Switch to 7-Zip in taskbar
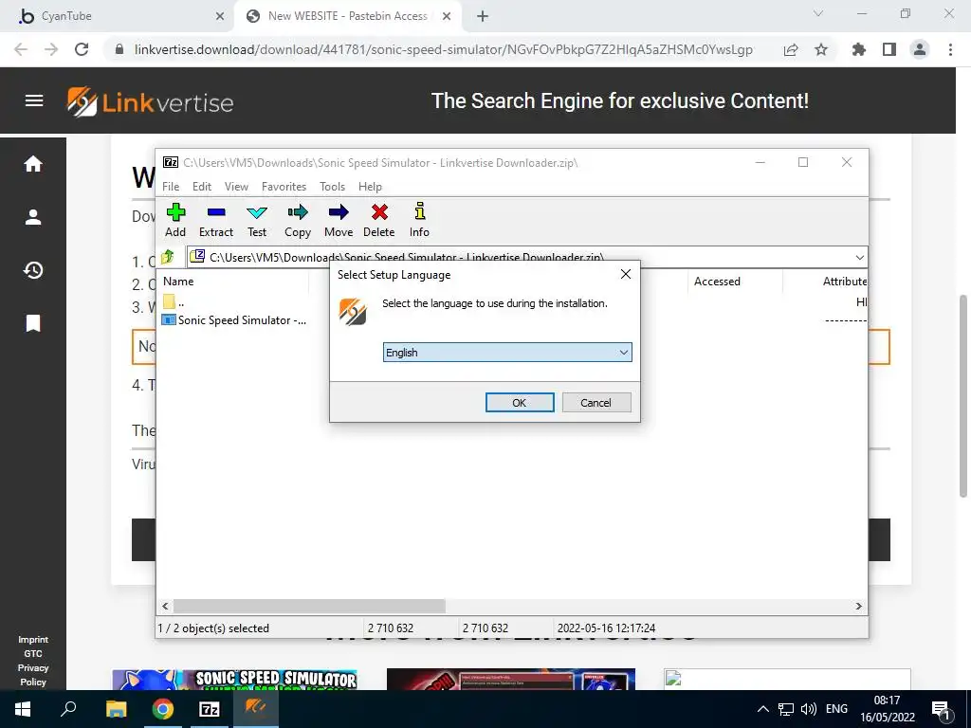The height and width of the screenshot is (728, 971). 209,709
